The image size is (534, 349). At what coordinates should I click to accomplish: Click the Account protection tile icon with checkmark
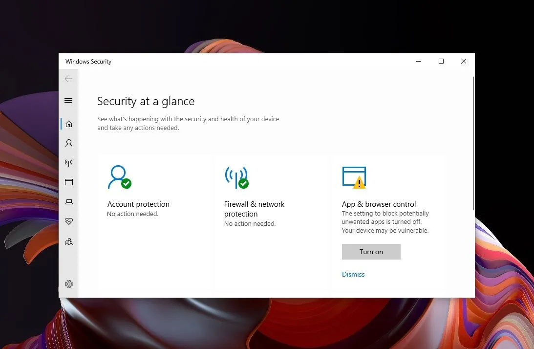point(119,177)
